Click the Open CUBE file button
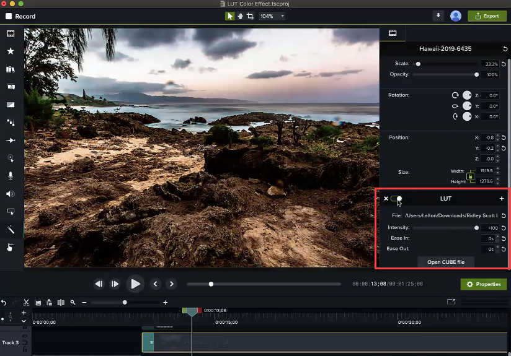This screenshot has height=356, width=511. 445,262
